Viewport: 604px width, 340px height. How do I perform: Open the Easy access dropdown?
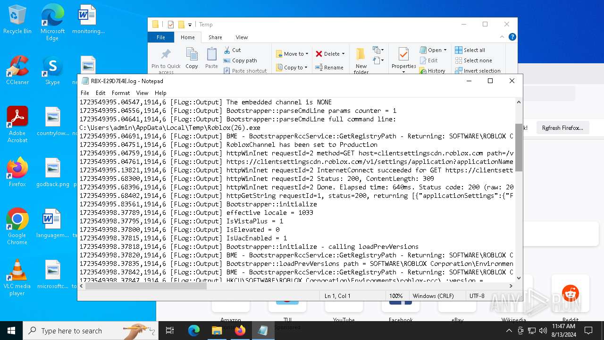click(x=377, y=60)
